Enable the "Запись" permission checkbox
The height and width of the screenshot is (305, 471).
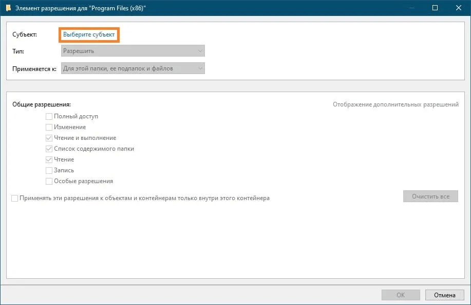49,170
